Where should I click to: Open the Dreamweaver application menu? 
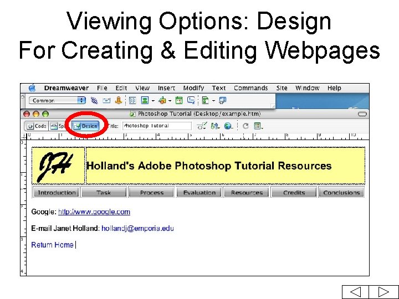tap(66, 88)
